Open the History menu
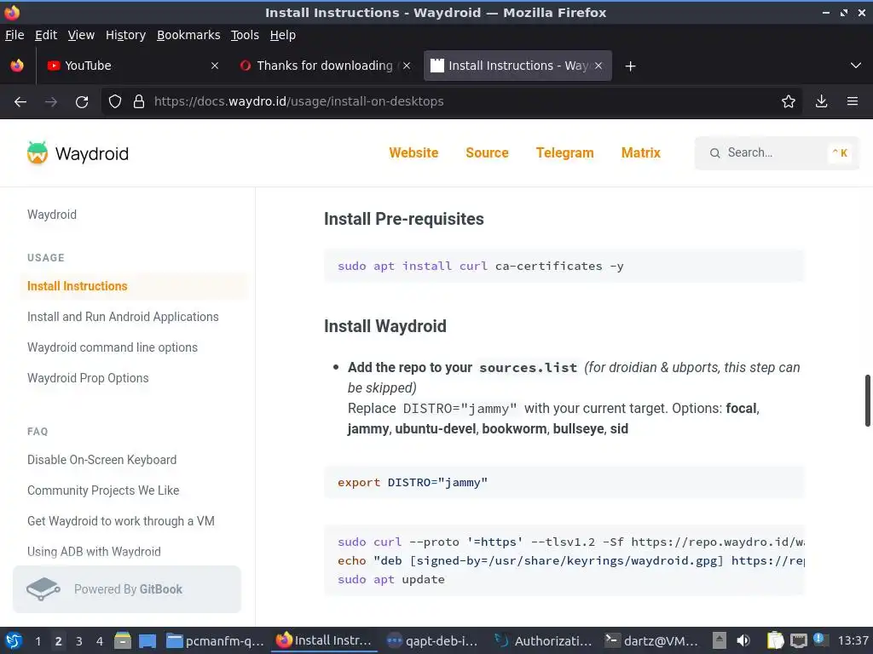 126,35
